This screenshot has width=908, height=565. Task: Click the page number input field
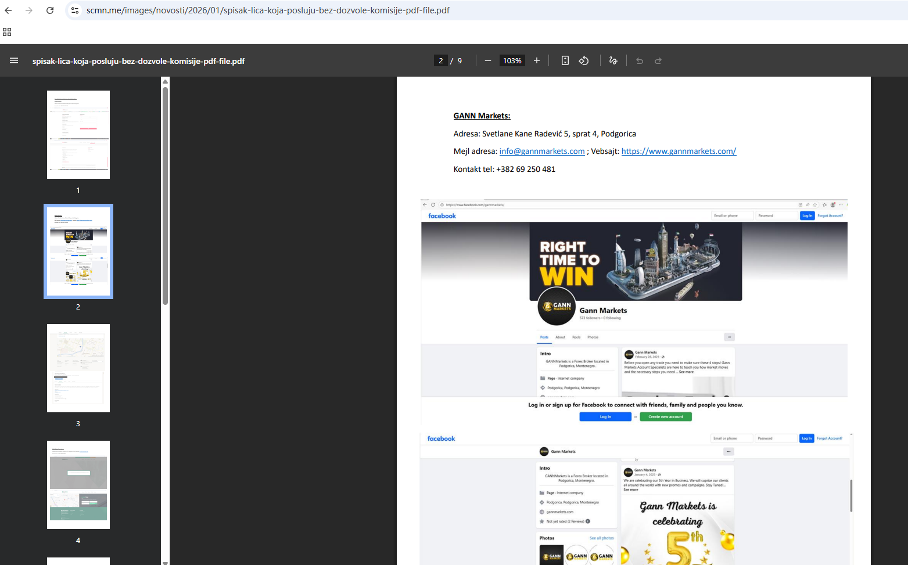click(x=441, y=60)
